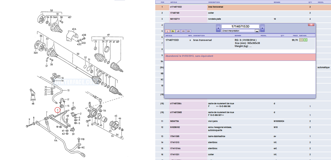Select article N10286102 ecrou hexagonal

(175, 127)
